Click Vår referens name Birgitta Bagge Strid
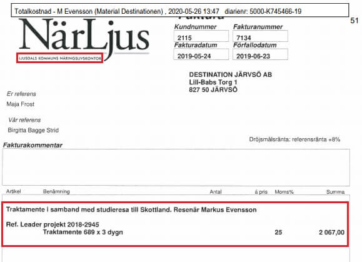The width and height of the screenshot is (362, 262). click(x=33, y=130)
